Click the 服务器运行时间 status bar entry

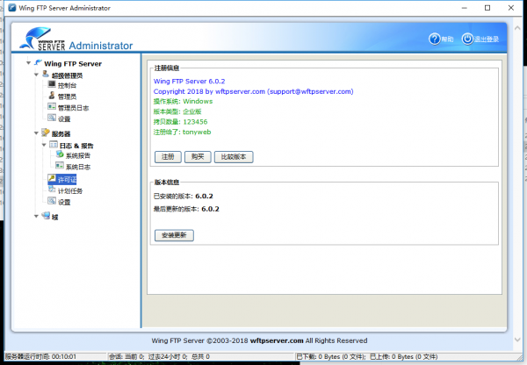pyautogui.click(x=40, y=356)
